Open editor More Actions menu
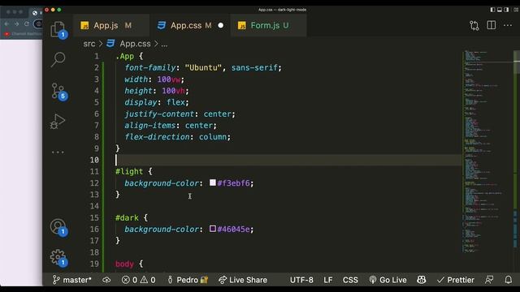Viewport: 520px width, 292px height. [508, 25]
